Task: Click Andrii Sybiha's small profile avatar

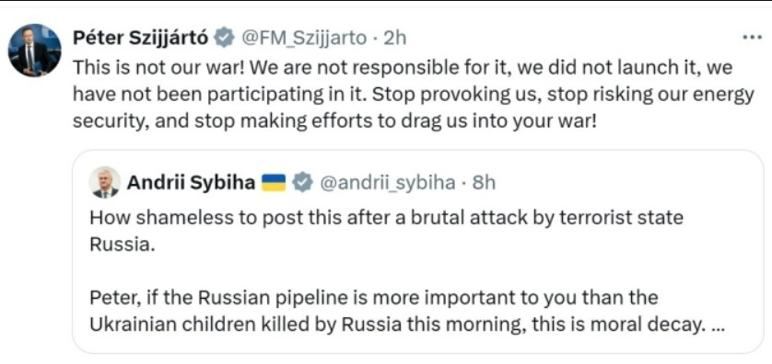Action: (104, 182)
